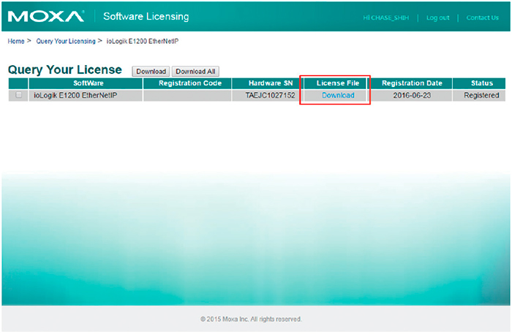Open the Contact Us page
The width and height of the screenshot is (512, 334).
click(x=482, y=18)
